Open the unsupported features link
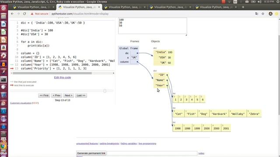The height and width of the screenshot is (157, 280). [87, 143]
